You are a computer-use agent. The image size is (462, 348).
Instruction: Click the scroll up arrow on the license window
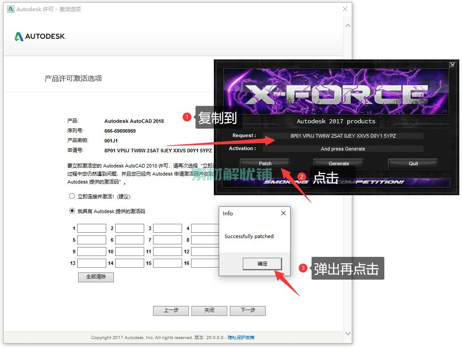[348, 26]
